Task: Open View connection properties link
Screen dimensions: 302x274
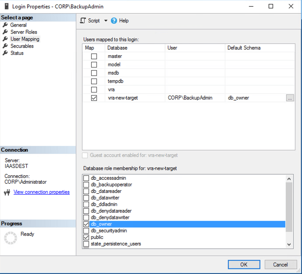Action: pyautogui.click(x=41, y=192)
